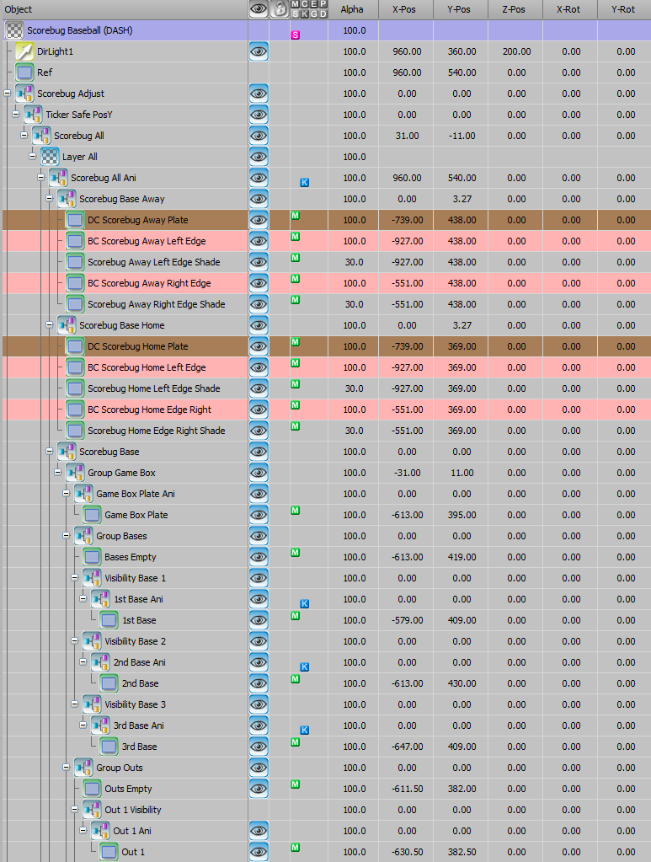Click the 2nd Base object icon
Viewport: 651px width, 862px height.
[x=109, y=683]
